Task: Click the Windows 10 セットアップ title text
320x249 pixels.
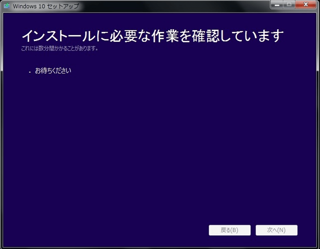Action: (x=46, y=6)
